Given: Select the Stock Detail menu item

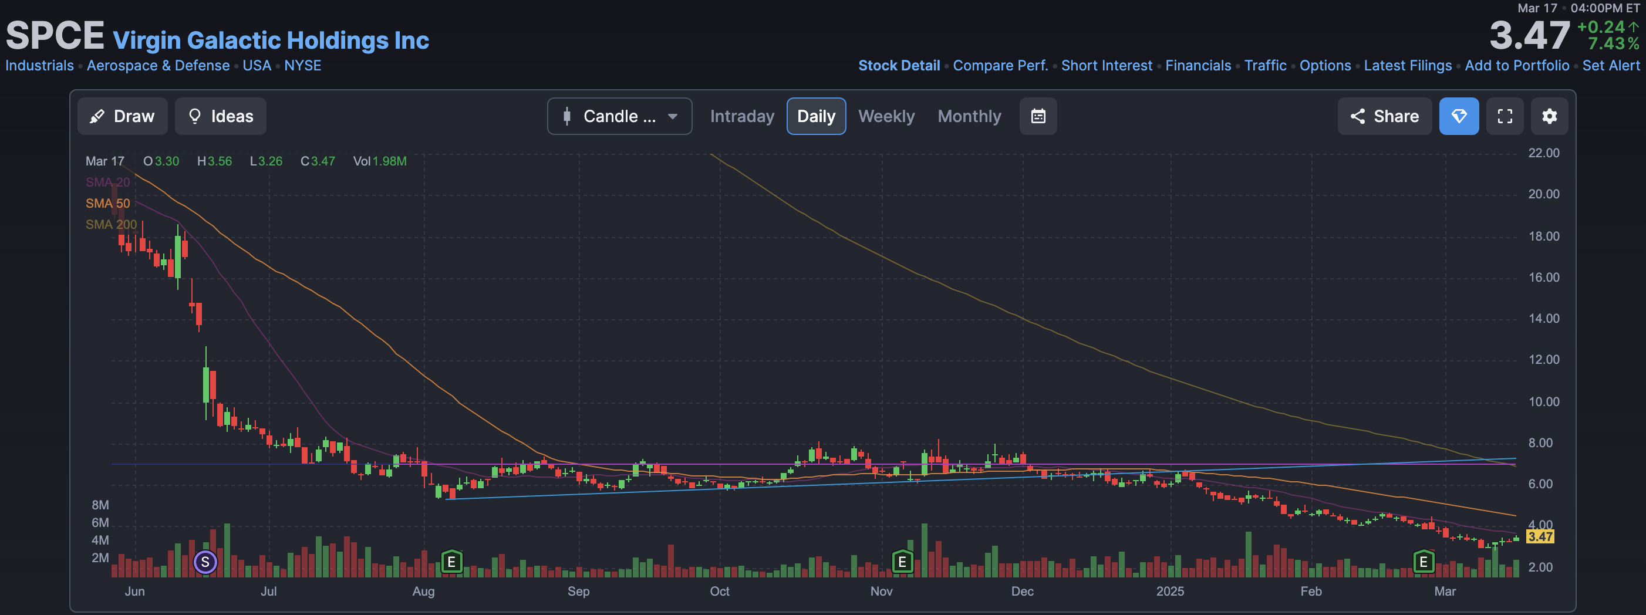Looking at the screenshot, I should coord(898,65).
